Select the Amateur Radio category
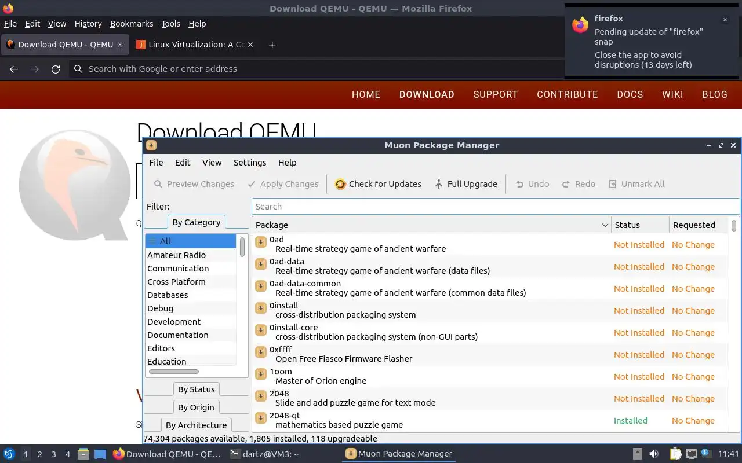Image resolution: width=742 pixels, height=463 pixels. (191, 255)
